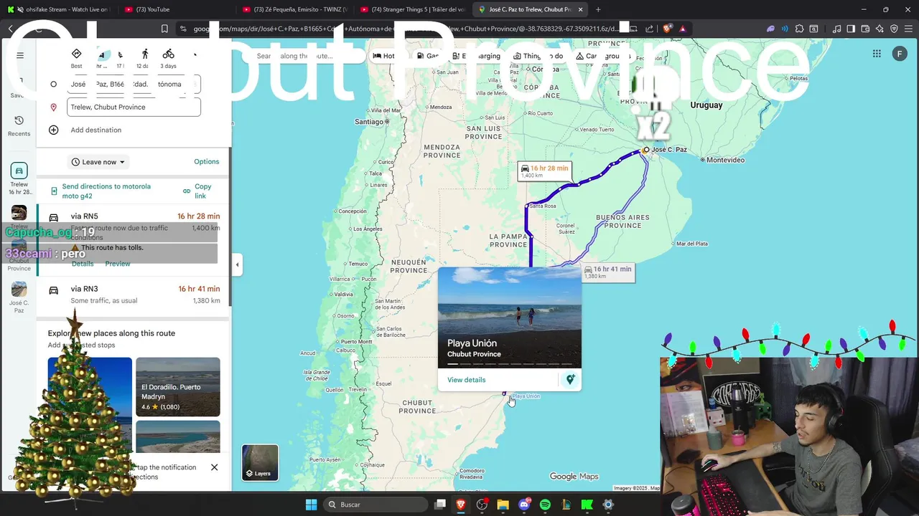Open Details for RN5 route
919x516 pixels.
[83, 264]
